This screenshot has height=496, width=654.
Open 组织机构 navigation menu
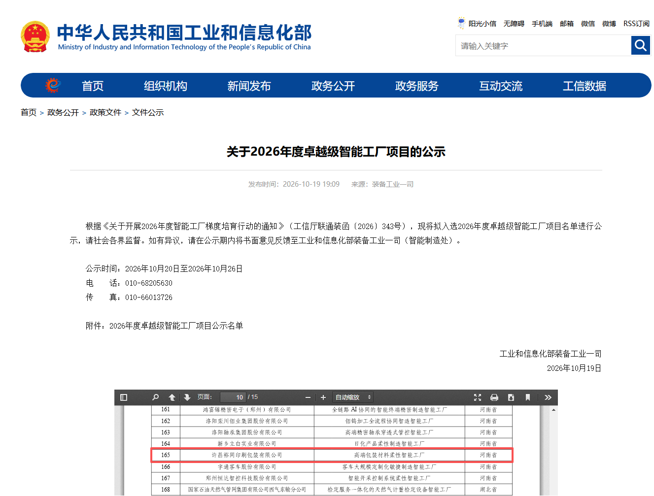166,86
